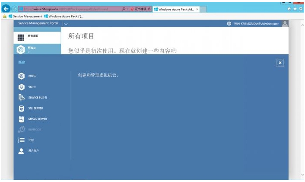Screen dimensions: 305x182
Task: Click the VM 云 monitor icon
Action: [22, 87]
